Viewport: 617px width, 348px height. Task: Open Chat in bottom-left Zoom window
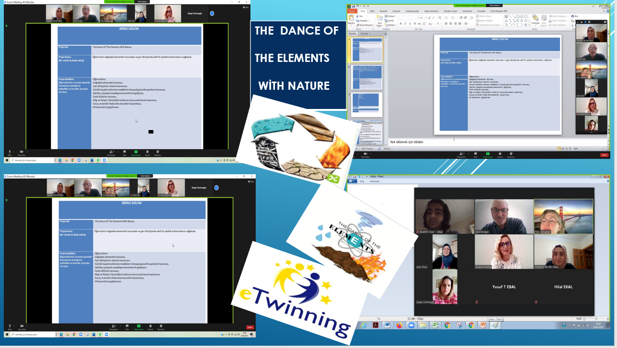pos(127,327)
